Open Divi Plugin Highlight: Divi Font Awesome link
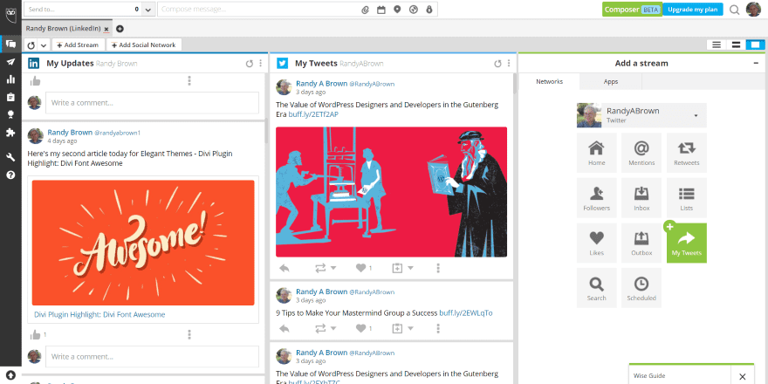This screenshot has height=384, width=768. point(99,314)
